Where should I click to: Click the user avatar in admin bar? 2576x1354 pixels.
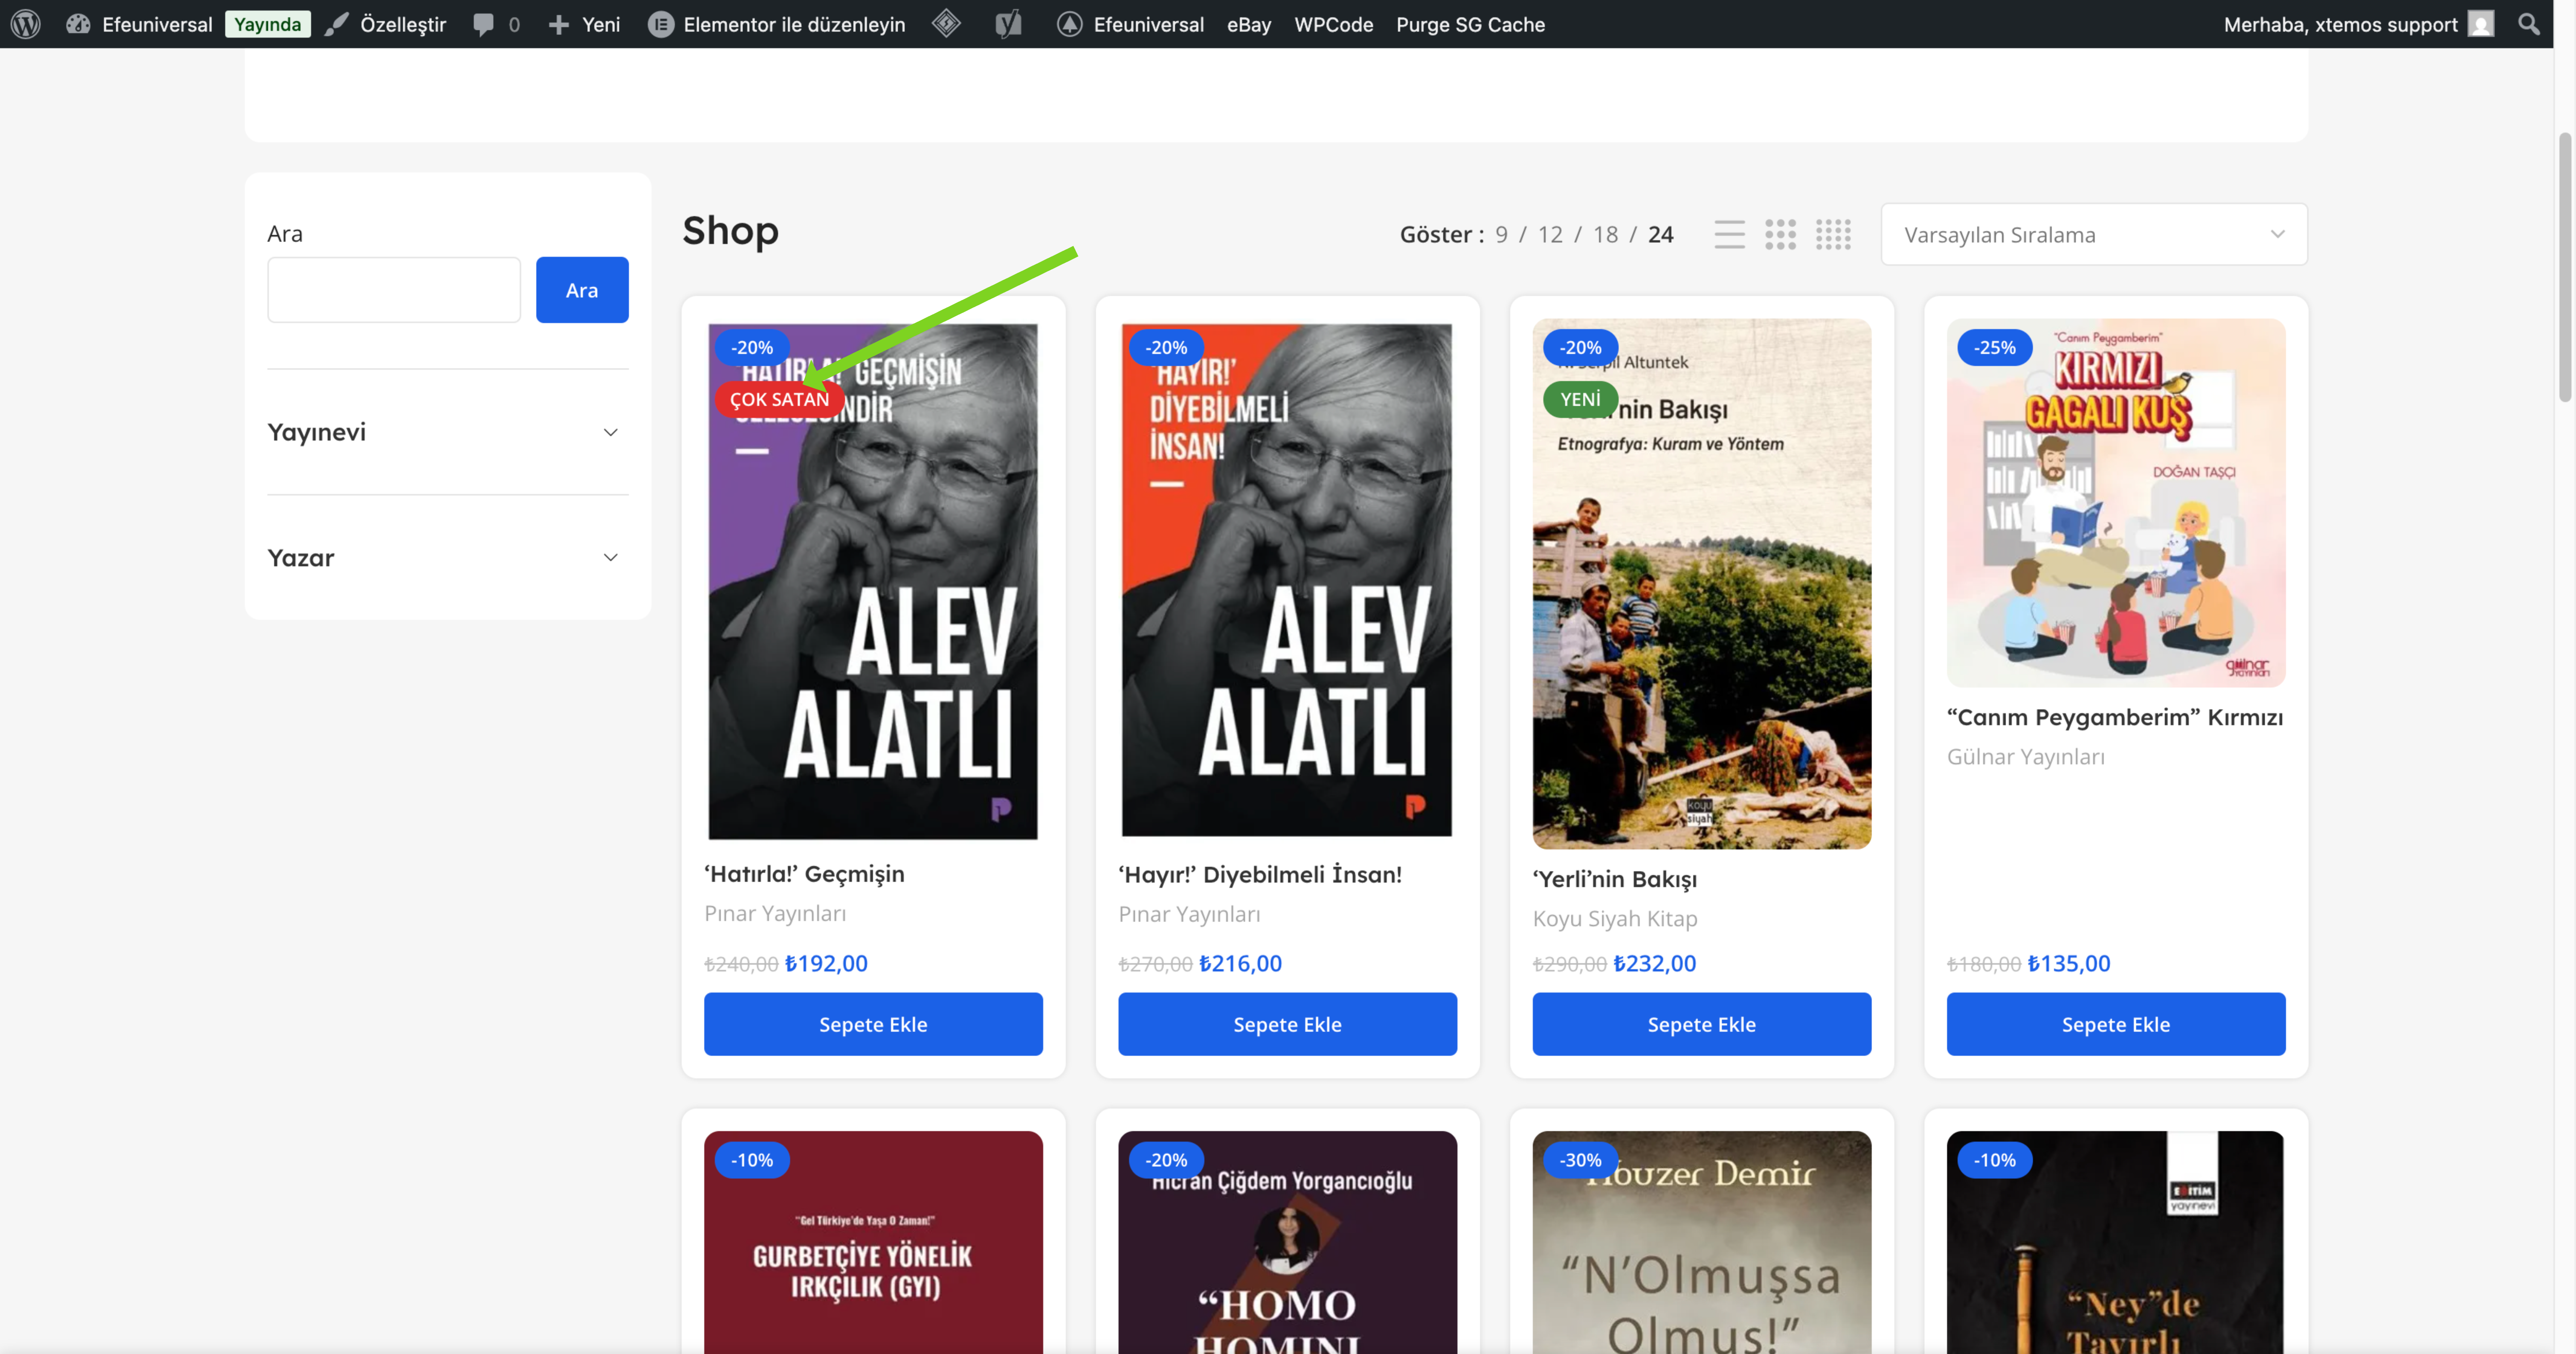pos(2481,24)
